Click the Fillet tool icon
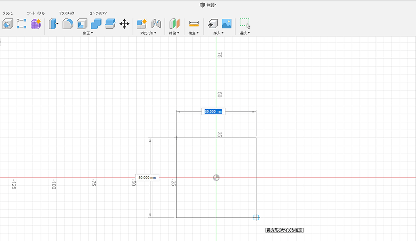Screen dimensions: 416x241 [x=68, y=24]
